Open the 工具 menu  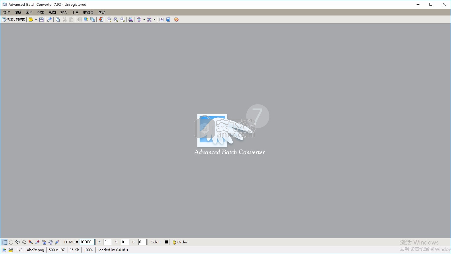tap(75, 12)
